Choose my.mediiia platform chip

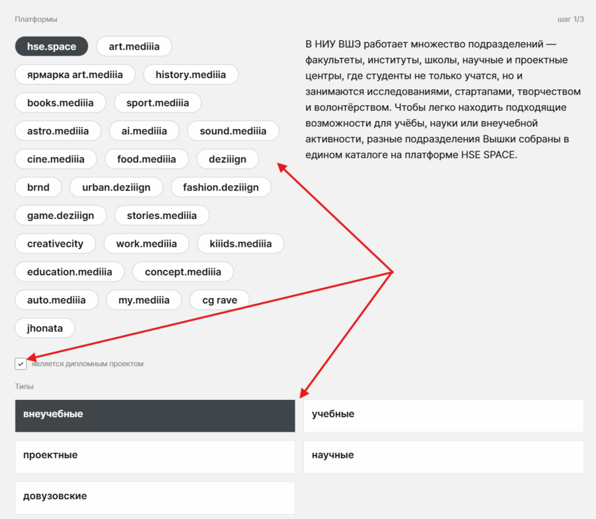144,299
